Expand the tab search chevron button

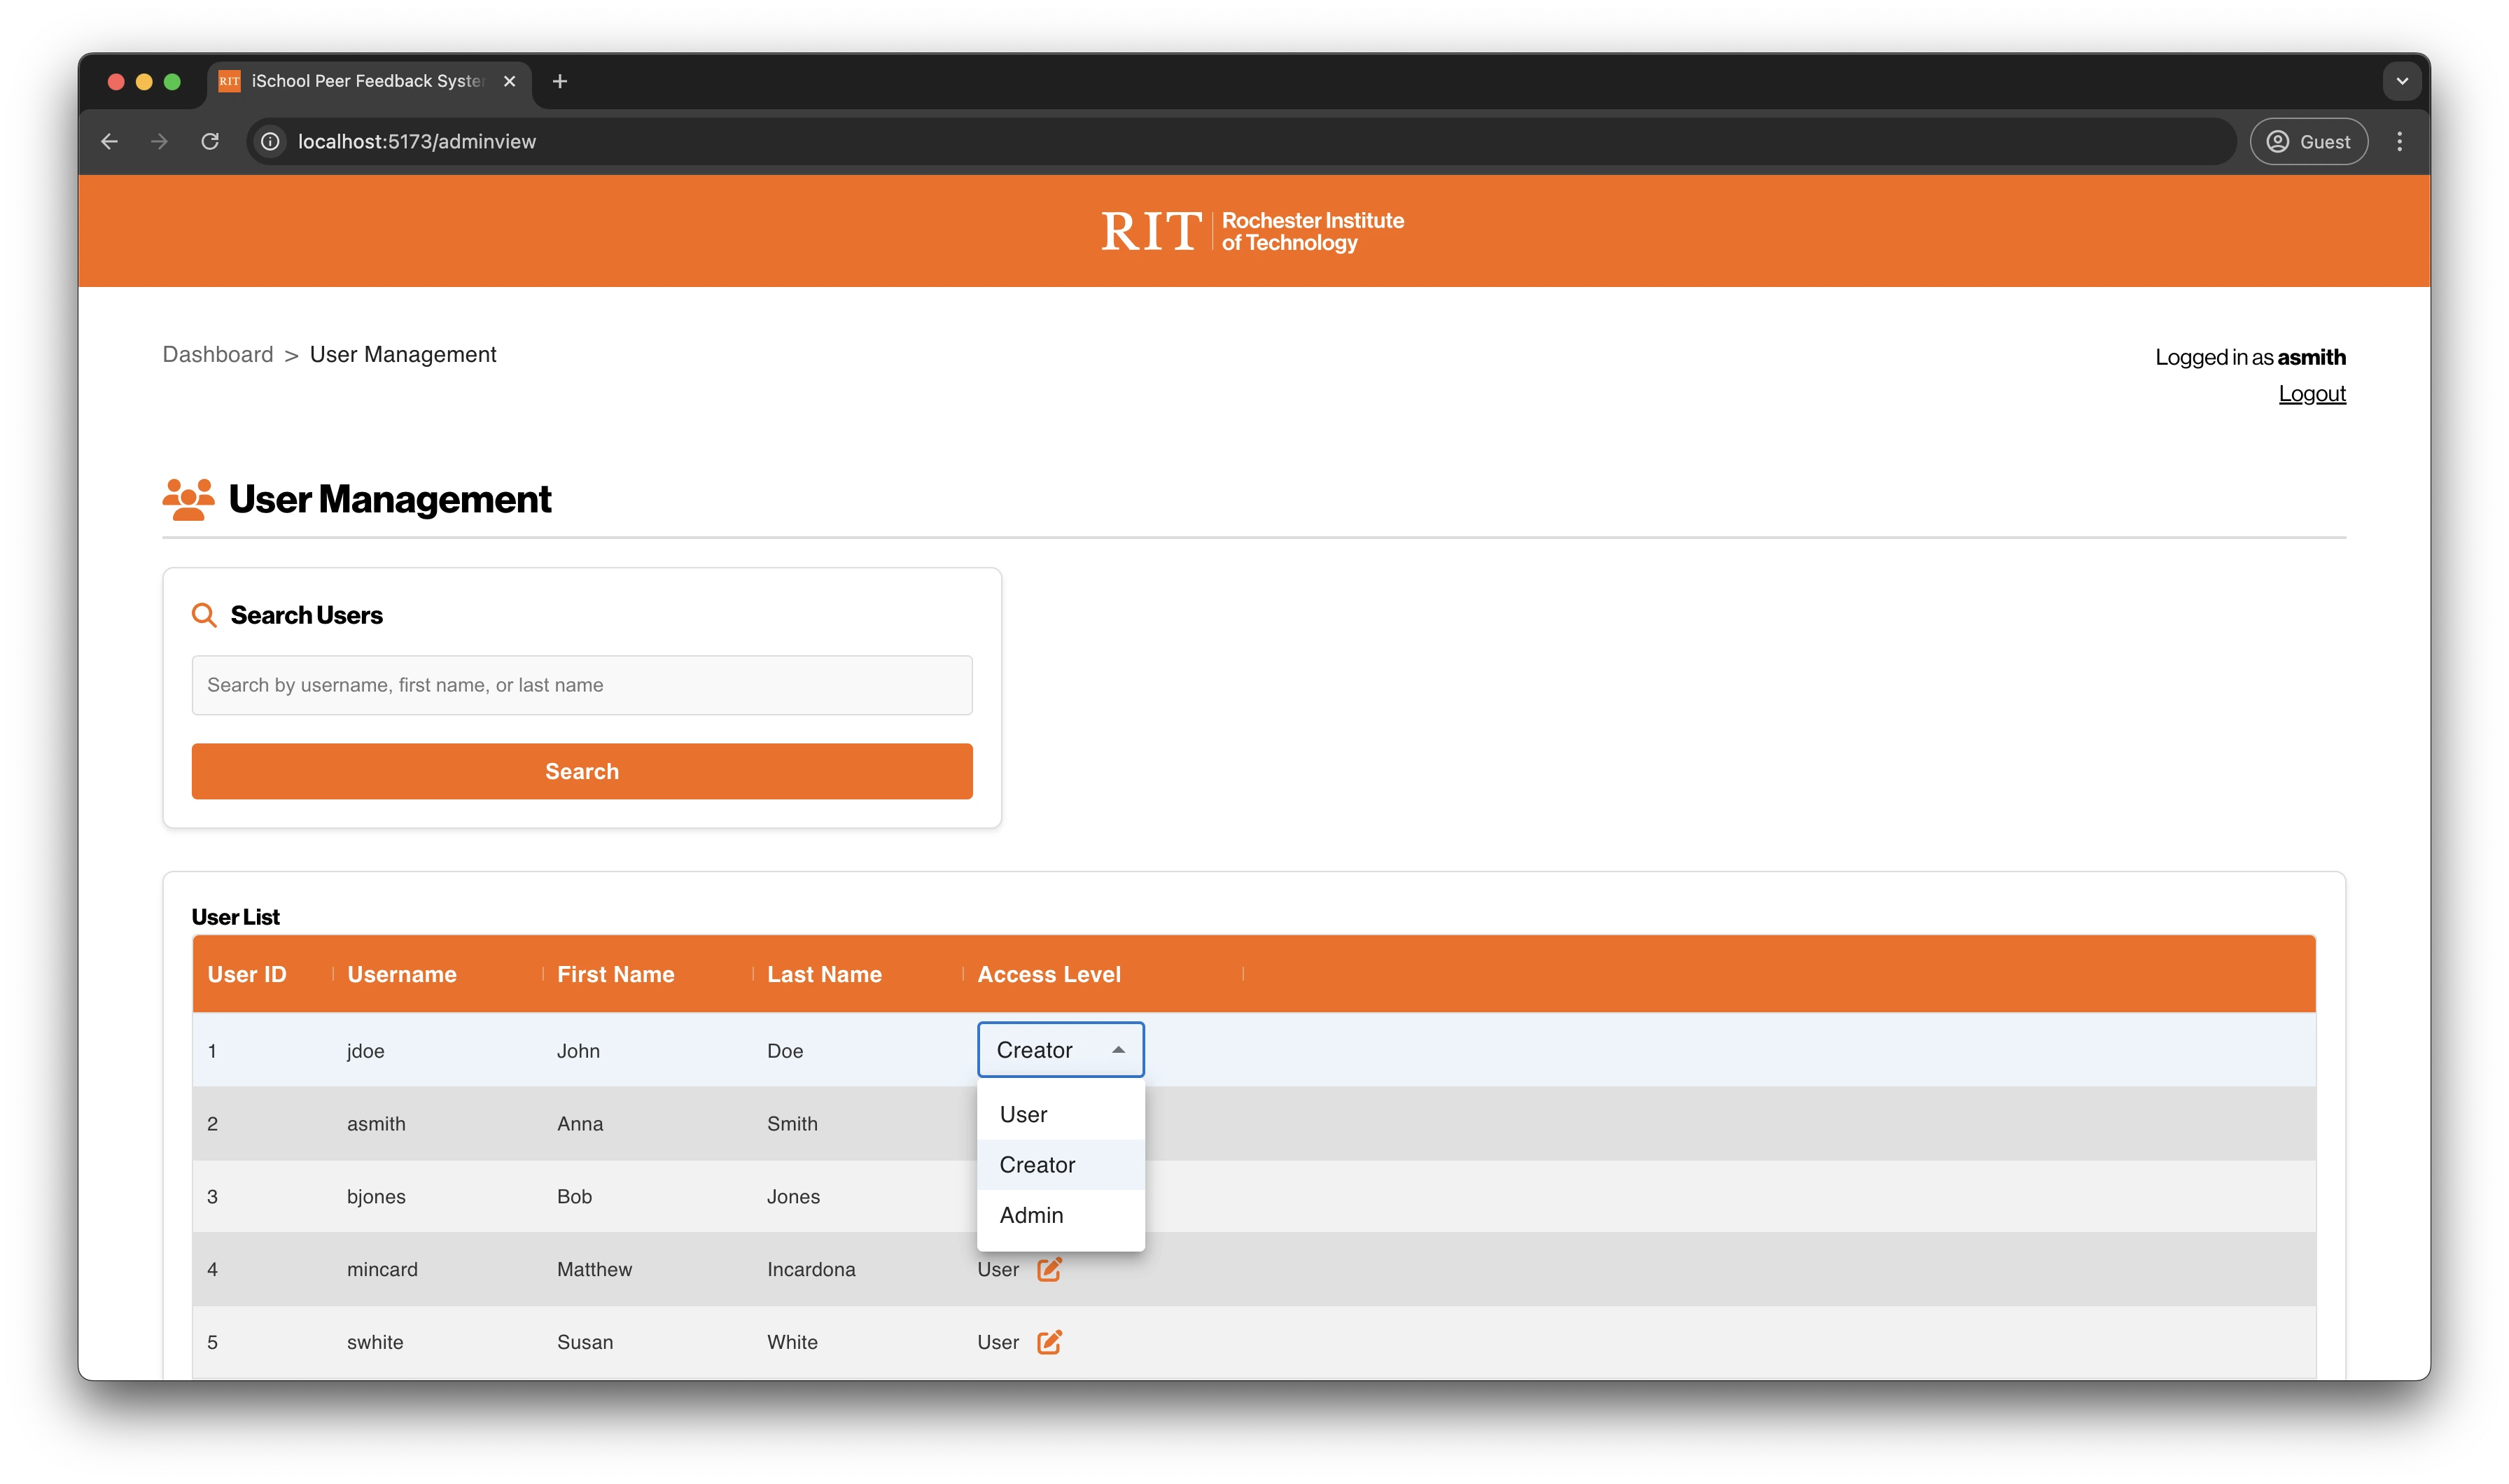(2401, 81)
